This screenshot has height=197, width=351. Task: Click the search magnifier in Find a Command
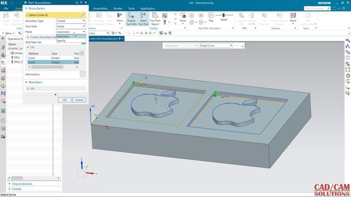329,8
